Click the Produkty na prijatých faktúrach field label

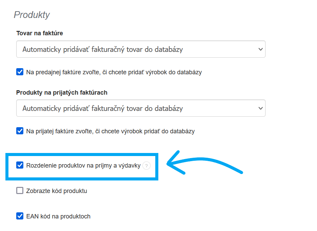click(x=62, y=92)
